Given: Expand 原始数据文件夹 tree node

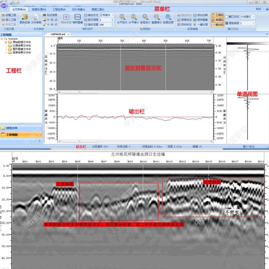Looking at the screenshot, I should (6, 42).
